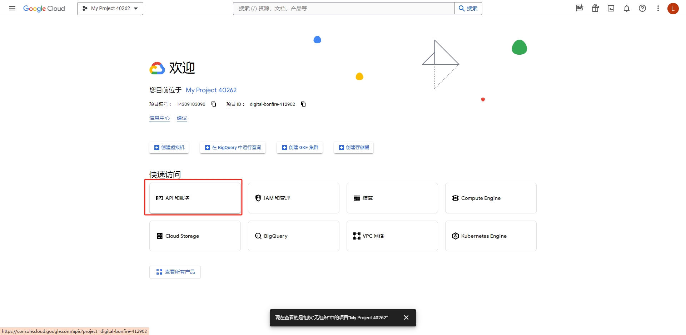Click the 创建存储桶 button
Screen dimensions: 686x335
point(354,148)
